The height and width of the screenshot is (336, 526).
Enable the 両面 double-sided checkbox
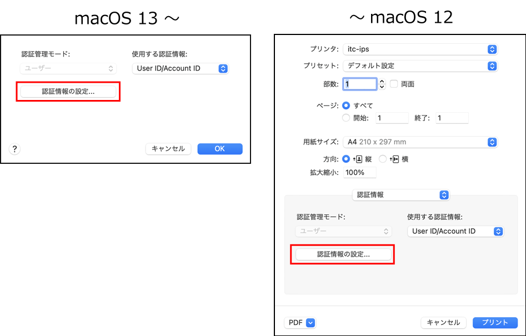[x=394, y=84]
